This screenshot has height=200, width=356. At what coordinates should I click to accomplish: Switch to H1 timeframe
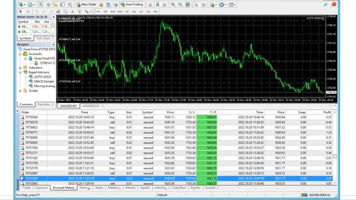pos(127,12)
